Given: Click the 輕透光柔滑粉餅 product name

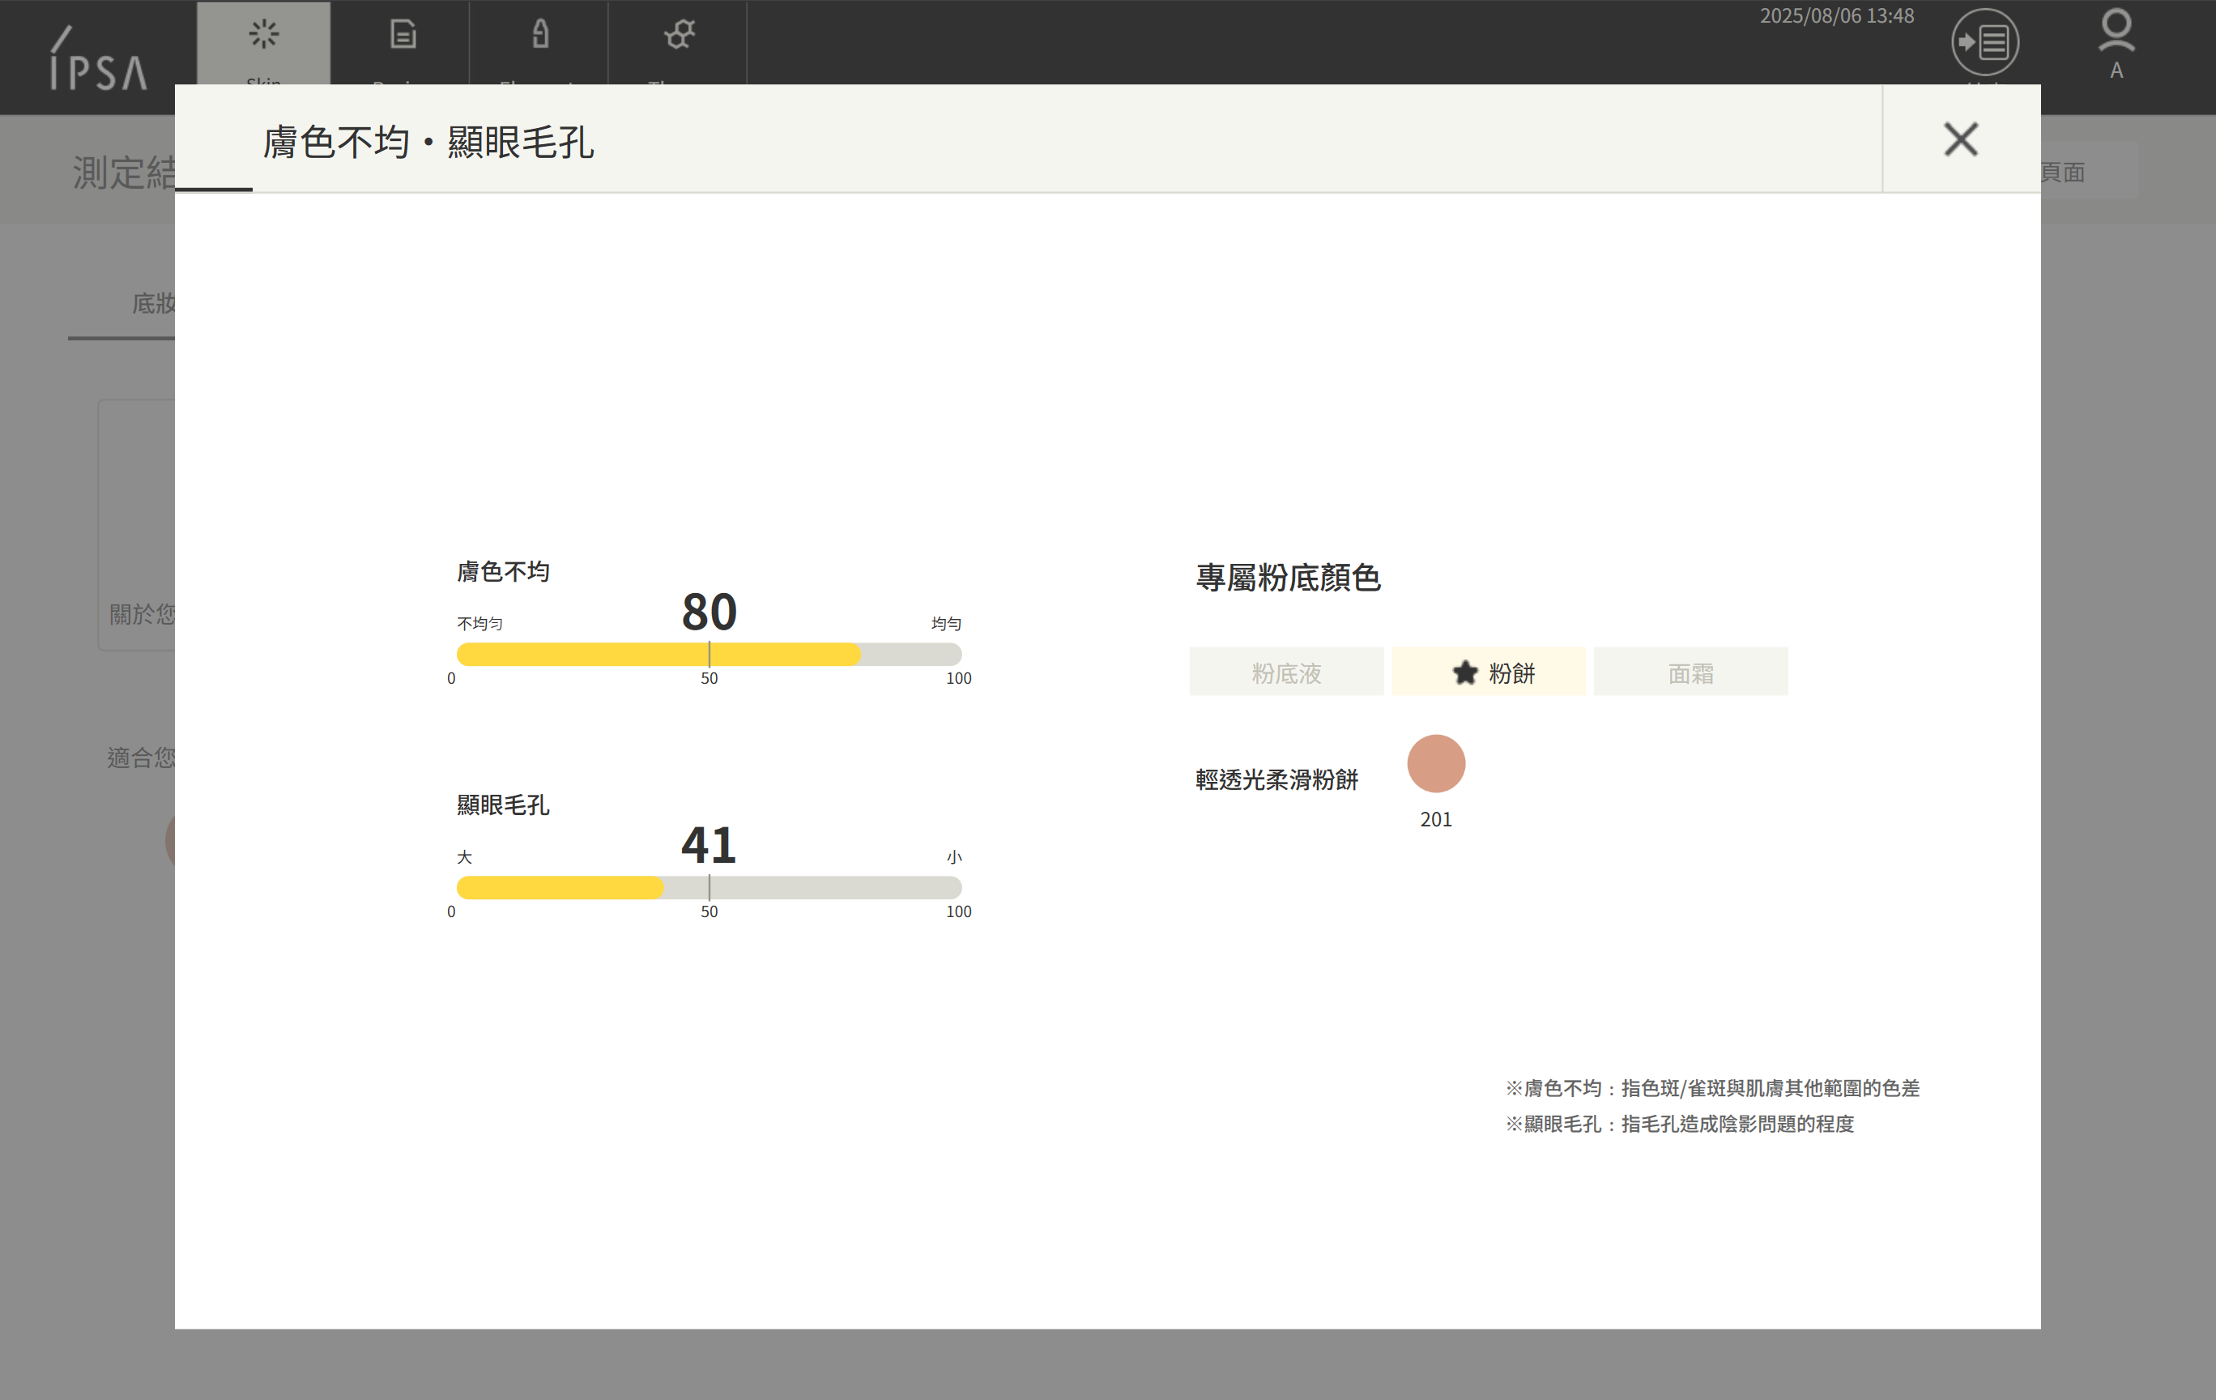Looking at the screenshot, I should [x=1276, y=779].
